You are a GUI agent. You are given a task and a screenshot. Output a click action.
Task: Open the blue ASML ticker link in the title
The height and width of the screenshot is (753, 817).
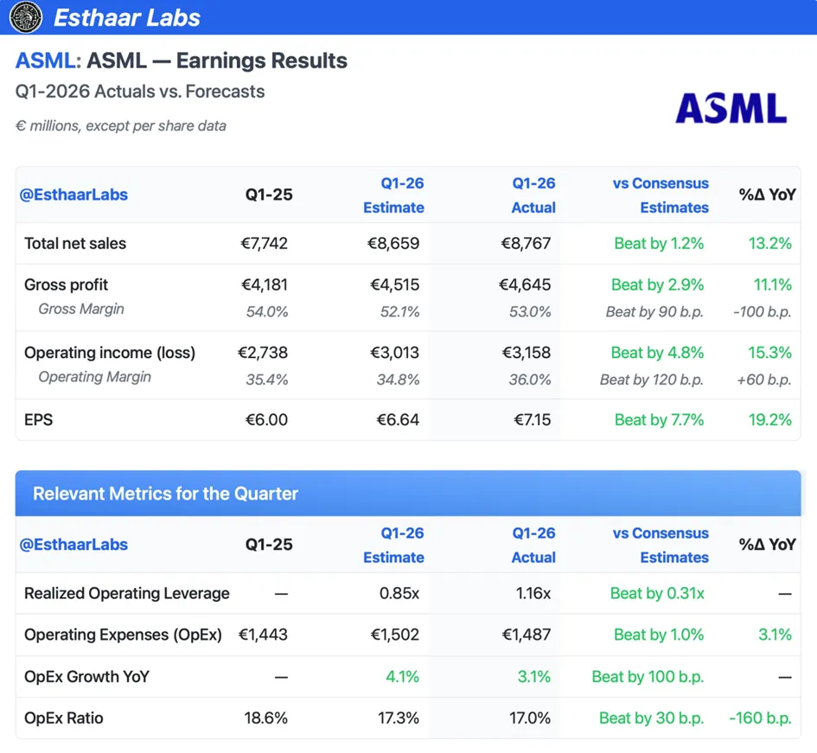pyautogui.click(x=45, y=61)
